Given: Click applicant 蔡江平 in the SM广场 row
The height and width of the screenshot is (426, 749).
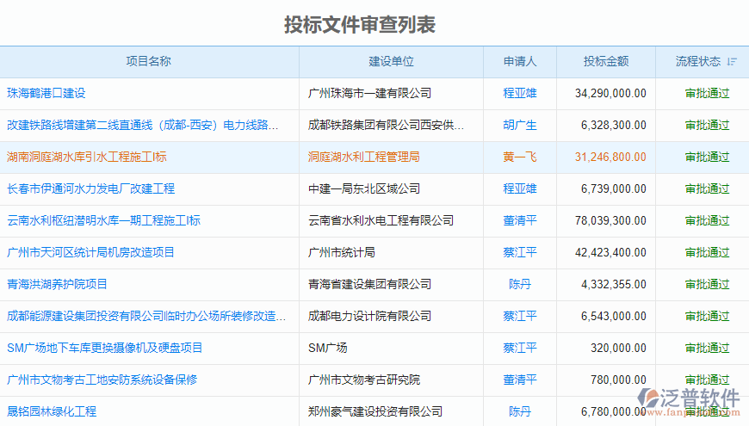Looking at the screenshot, I should click(x=520, y=349).
